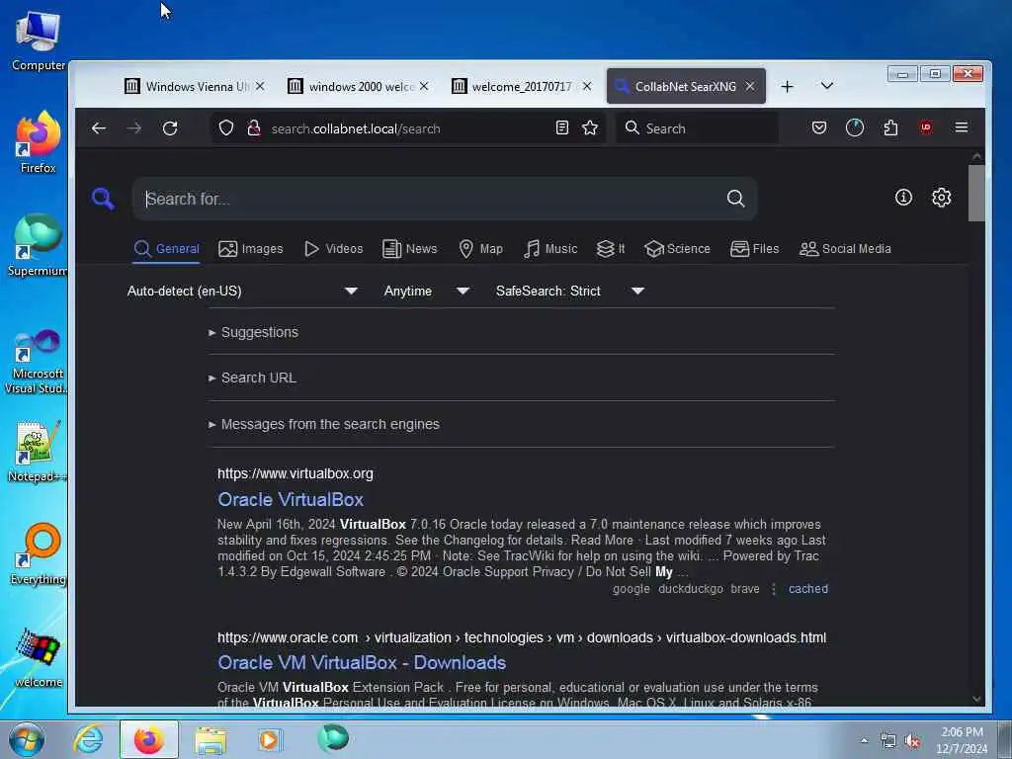Toggle reader view icon in address bar

pos(562,127)
